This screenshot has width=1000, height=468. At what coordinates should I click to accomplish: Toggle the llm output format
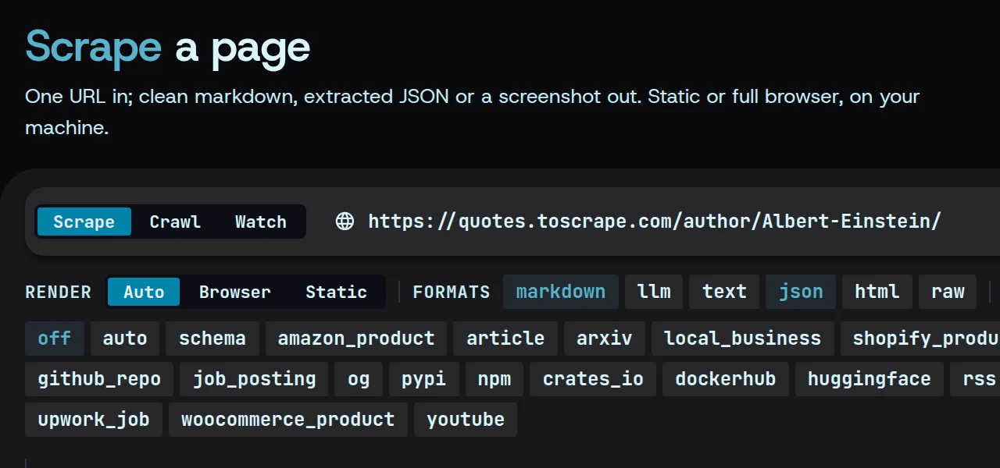(x=654, y=292)
